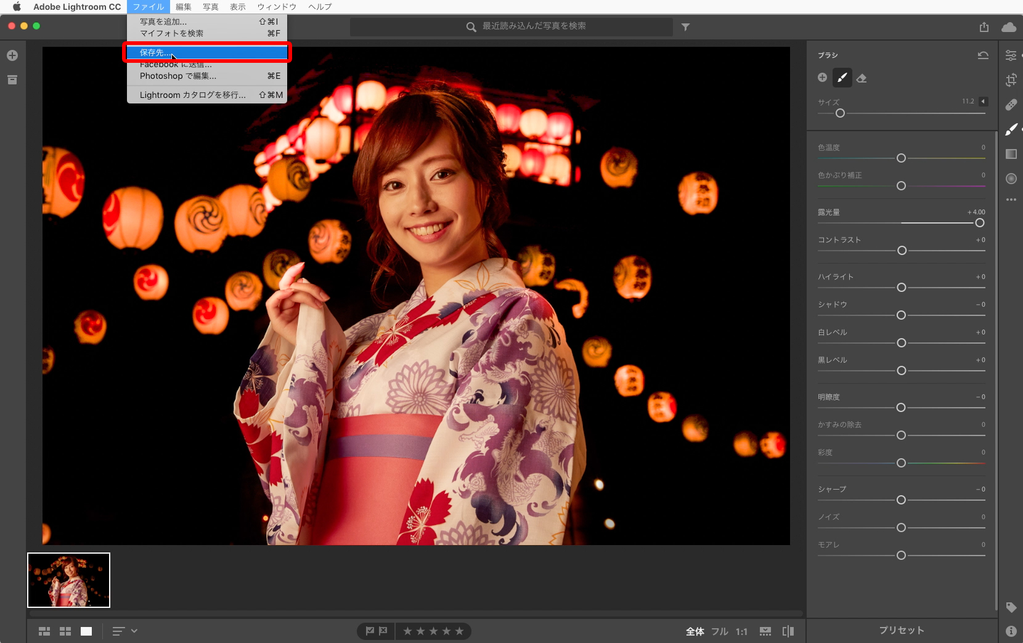Click the サイズ slider handle
This screenshot has height=643, width=1023.
(x=840, y=113)
